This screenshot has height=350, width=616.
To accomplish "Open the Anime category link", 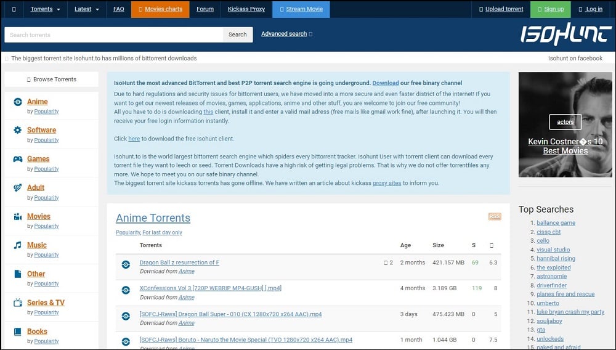I will coord(38,102).
